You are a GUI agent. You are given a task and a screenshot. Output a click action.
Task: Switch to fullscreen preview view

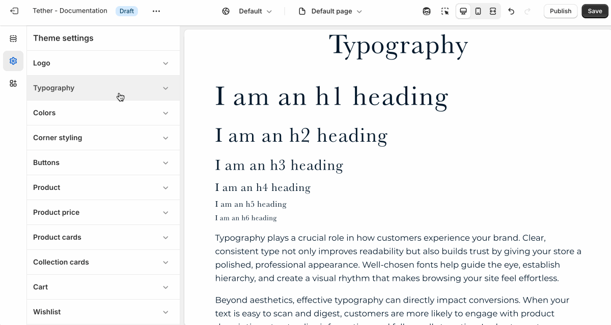[x=493, y=11]
